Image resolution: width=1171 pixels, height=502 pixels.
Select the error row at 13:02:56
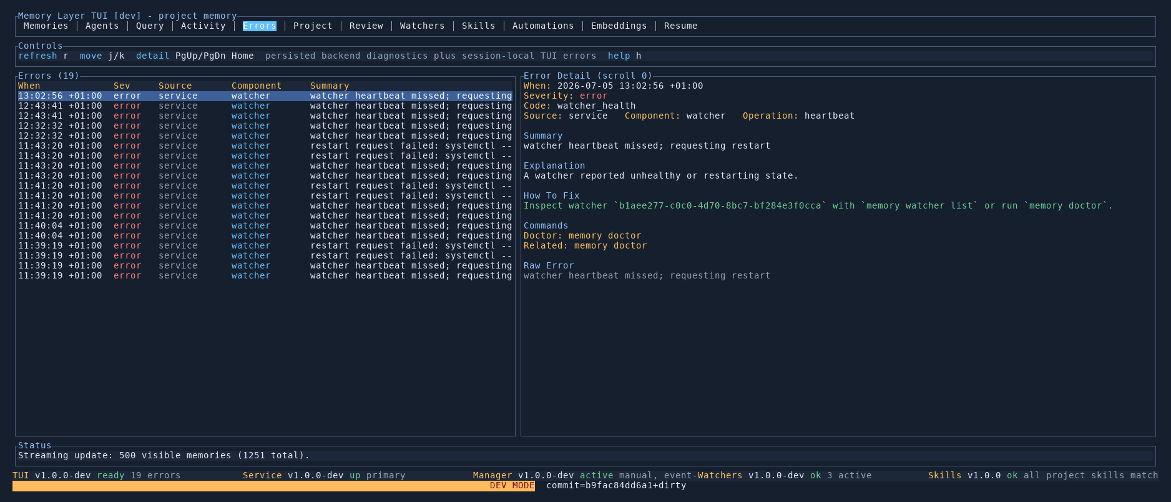(265, 96)
